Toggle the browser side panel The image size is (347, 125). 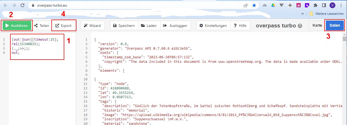[324, 5]
